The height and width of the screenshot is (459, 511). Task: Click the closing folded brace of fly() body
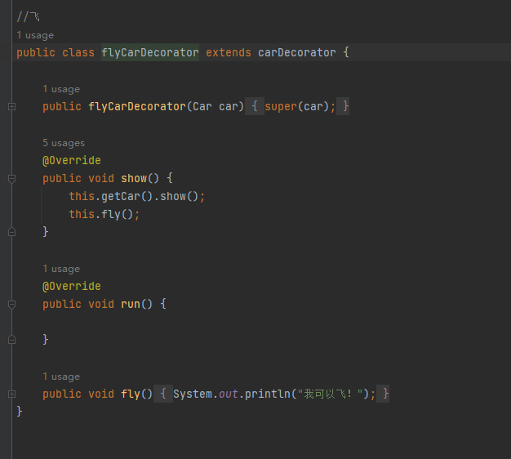385,394
